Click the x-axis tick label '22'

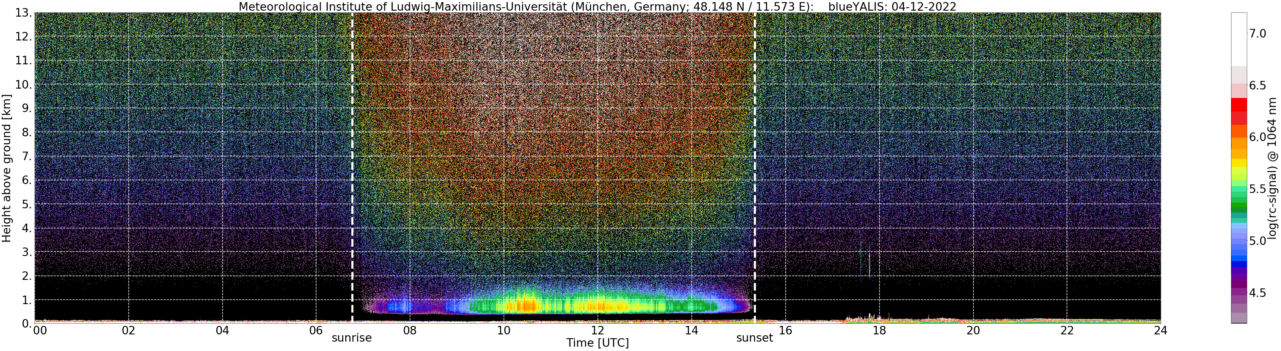point(1067,330)
